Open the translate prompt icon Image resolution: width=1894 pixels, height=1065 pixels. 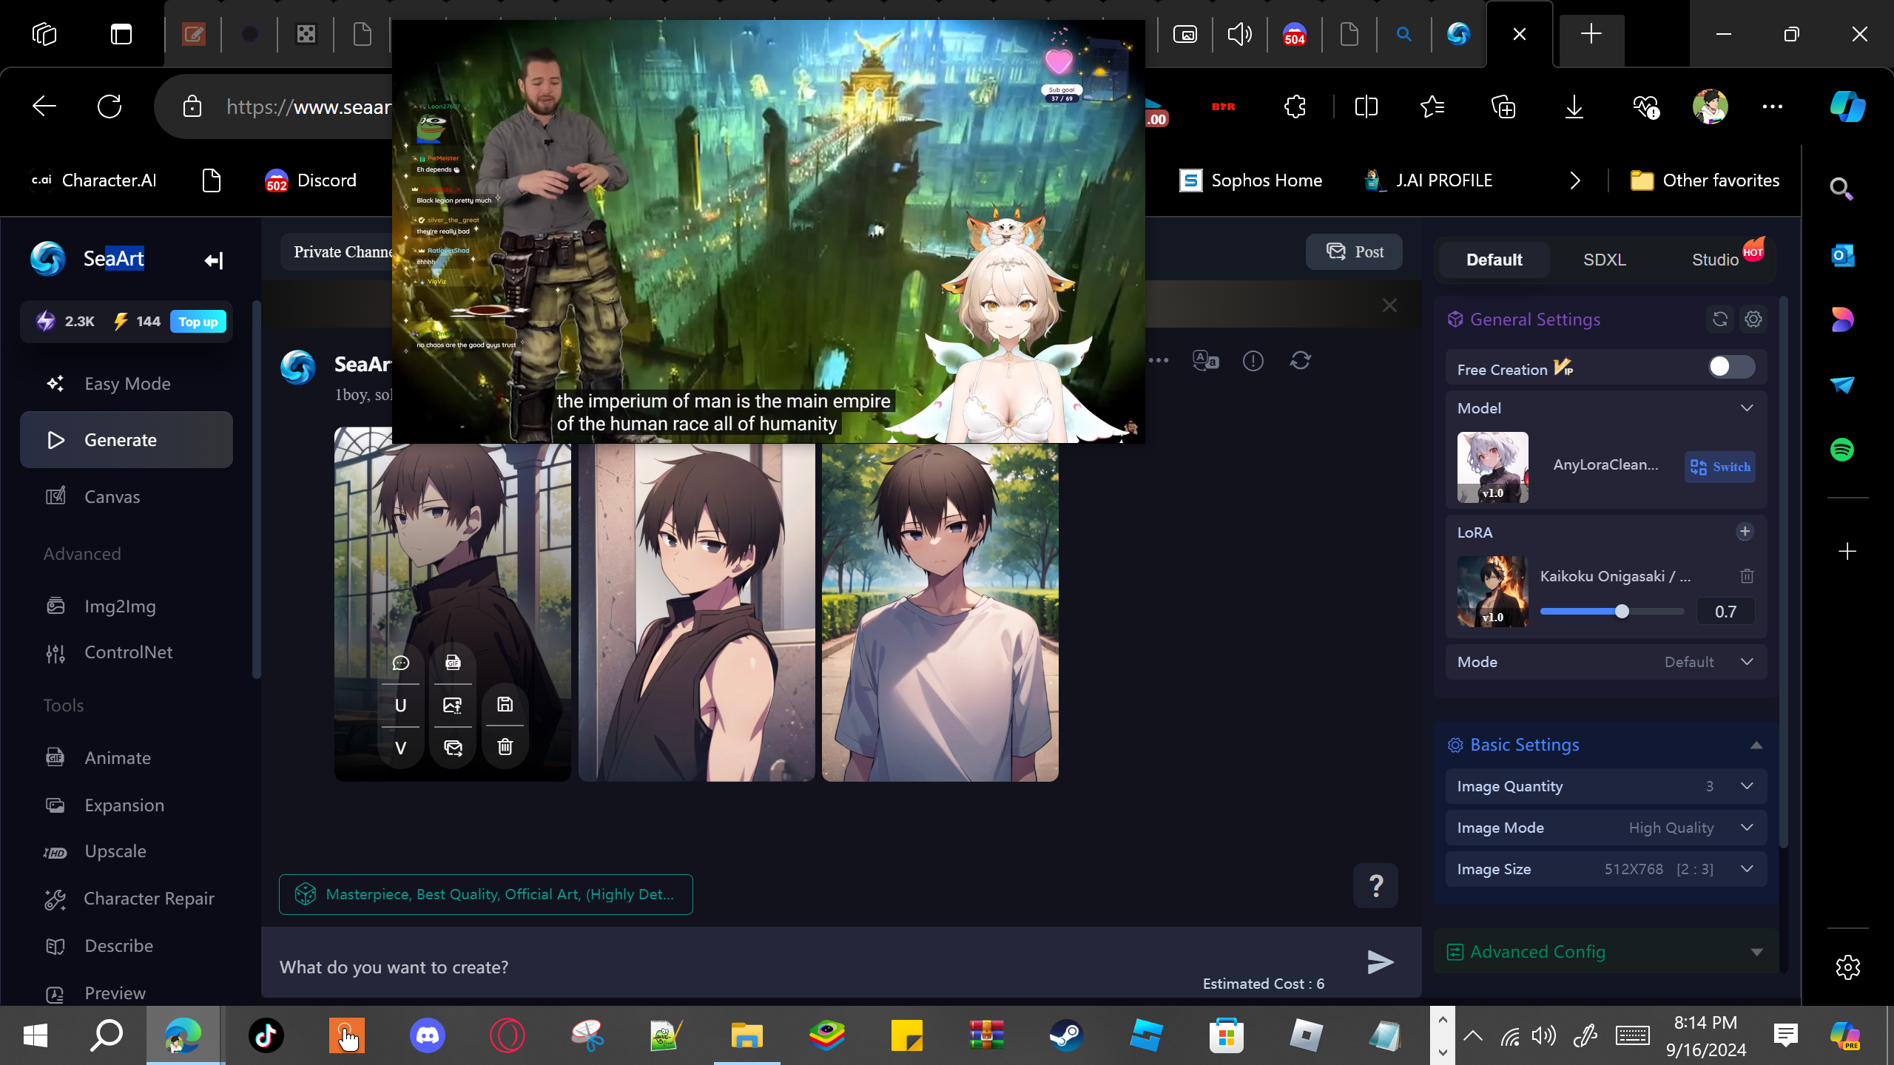click(1206, 361)
